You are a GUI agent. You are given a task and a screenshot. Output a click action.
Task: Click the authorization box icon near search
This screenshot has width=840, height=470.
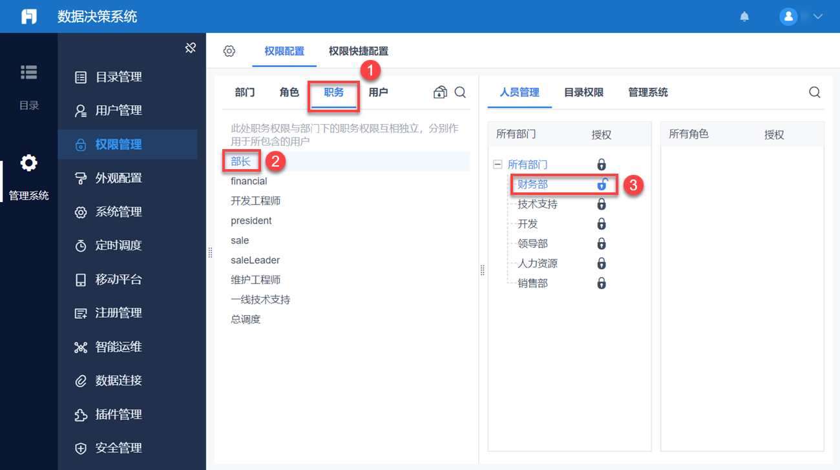(440, 92)
